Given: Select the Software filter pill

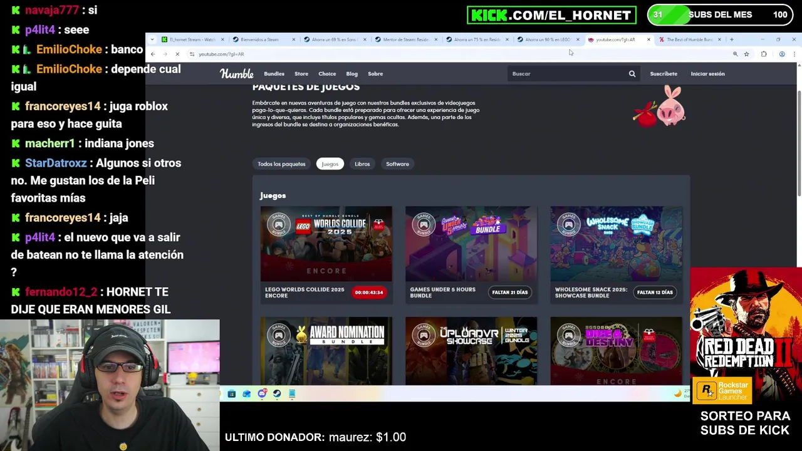Looking at the screenshot, I should tap(397, 164).
